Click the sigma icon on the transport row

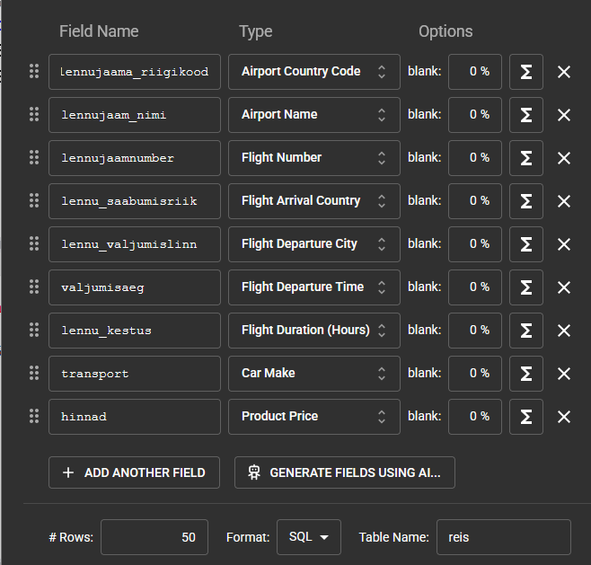coord(526,374)
